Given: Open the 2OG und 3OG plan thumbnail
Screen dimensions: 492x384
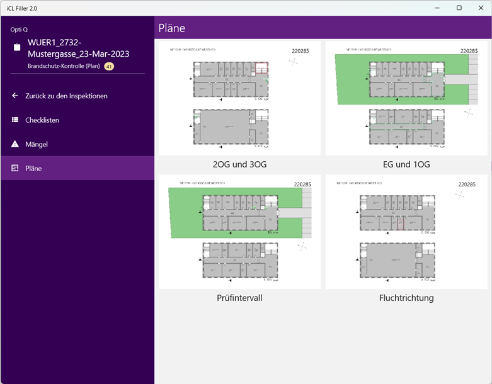Looking at the screenshot, I should click(239, 99).
